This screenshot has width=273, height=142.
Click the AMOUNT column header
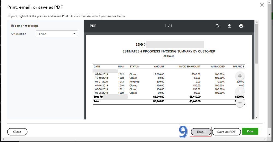(x=159, y=67)
